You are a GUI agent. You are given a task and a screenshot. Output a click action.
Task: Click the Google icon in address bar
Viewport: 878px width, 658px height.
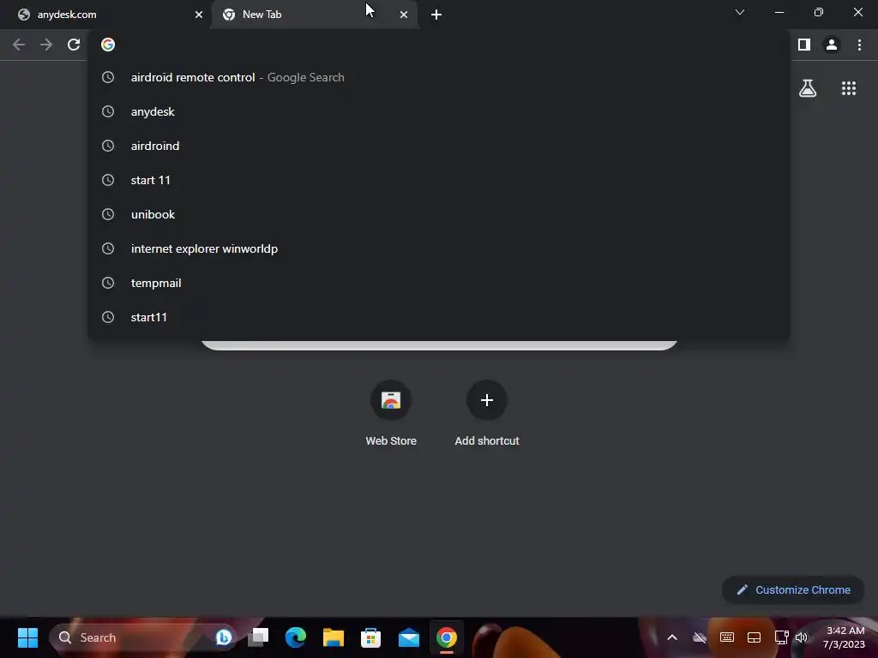(108, 45)
